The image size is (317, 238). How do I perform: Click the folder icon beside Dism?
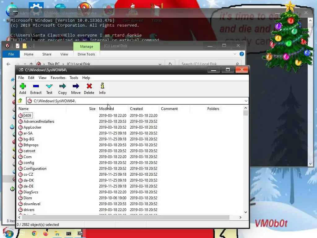click(20, 198)
